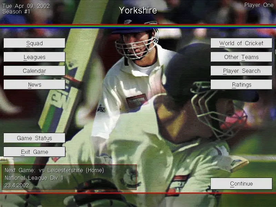This screenshot has height=207, width=276.
Task: View the Leagues tables
Action: pyautogui.click(x=34, y=57)
